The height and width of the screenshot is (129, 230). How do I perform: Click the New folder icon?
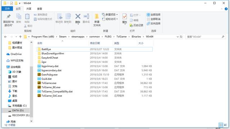pos(97,16)
